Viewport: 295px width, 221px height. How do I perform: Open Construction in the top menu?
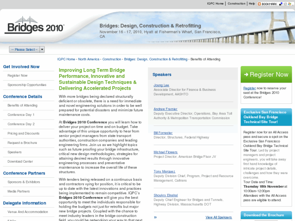[x=237, y=4]
